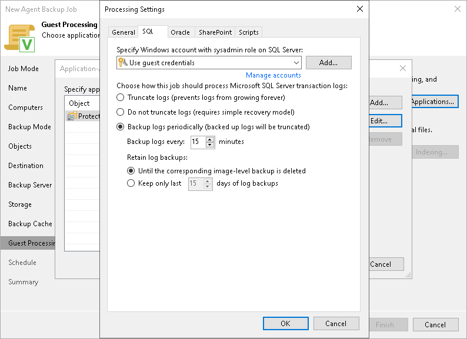Image resolution: width=467 pixels, height=339 pixels.
Task: Select the Protected row in the Object list
Action: 82,116
